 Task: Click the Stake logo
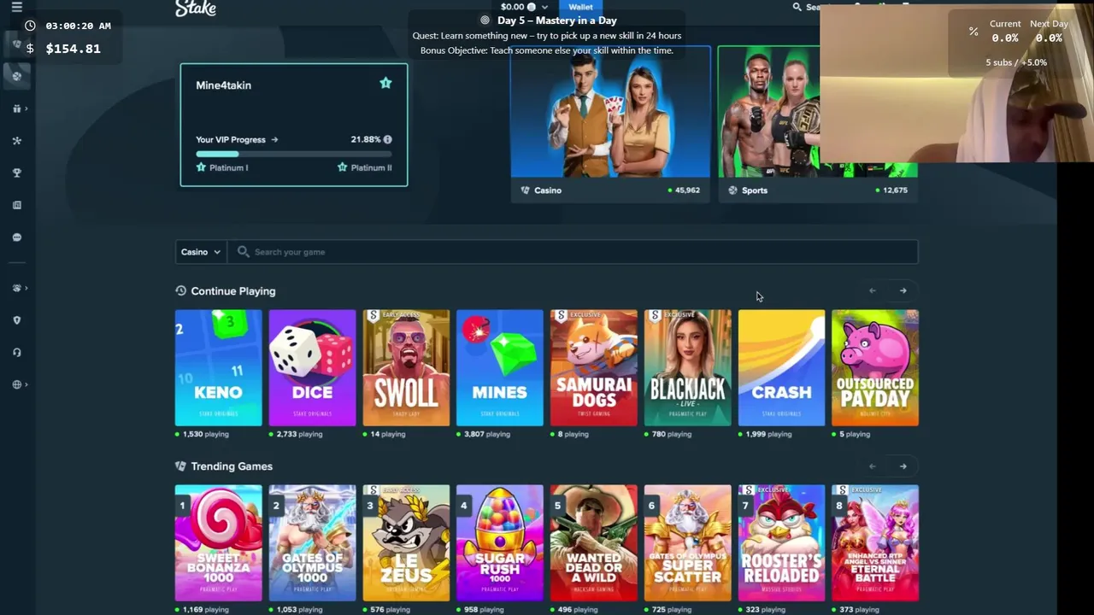[196, 9]
